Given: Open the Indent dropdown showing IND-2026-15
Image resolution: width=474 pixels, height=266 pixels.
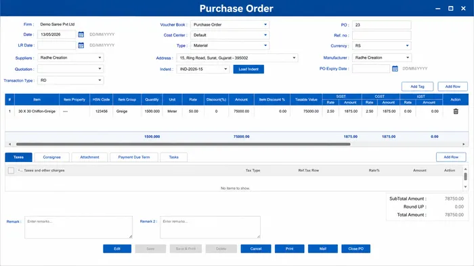Looking at the screenshot, I should 203,69.
